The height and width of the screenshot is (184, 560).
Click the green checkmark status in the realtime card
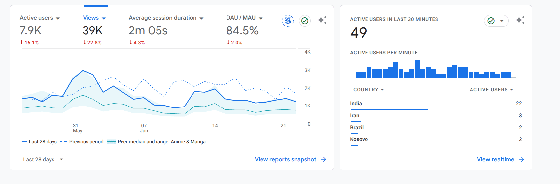pos(491,21)
